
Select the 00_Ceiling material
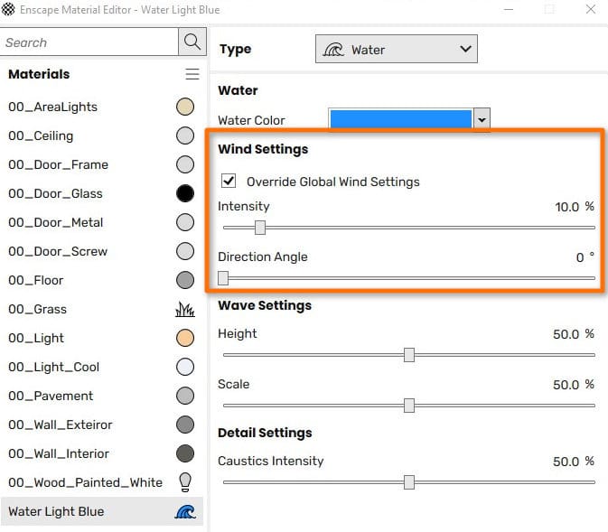[x=41, y=135]
